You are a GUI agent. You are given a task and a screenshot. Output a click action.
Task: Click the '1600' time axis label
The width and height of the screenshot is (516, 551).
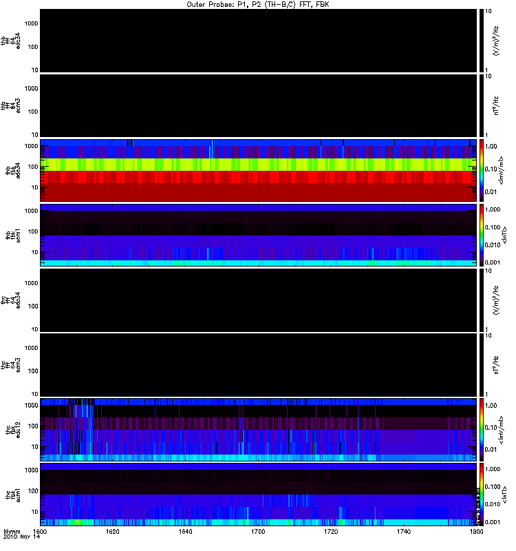[x=40, y=531]
